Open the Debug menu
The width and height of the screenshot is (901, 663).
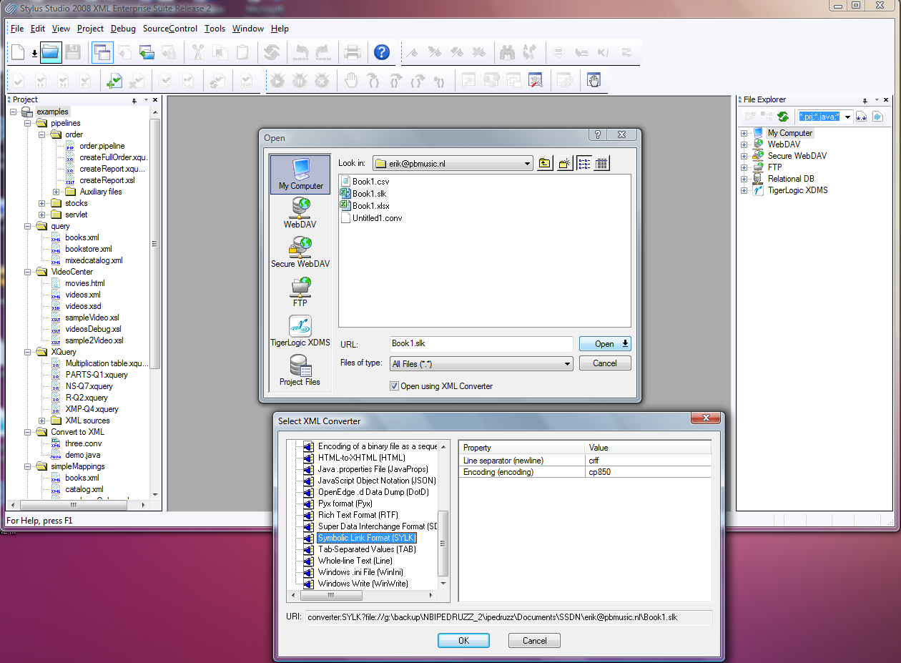coord(123,29)
